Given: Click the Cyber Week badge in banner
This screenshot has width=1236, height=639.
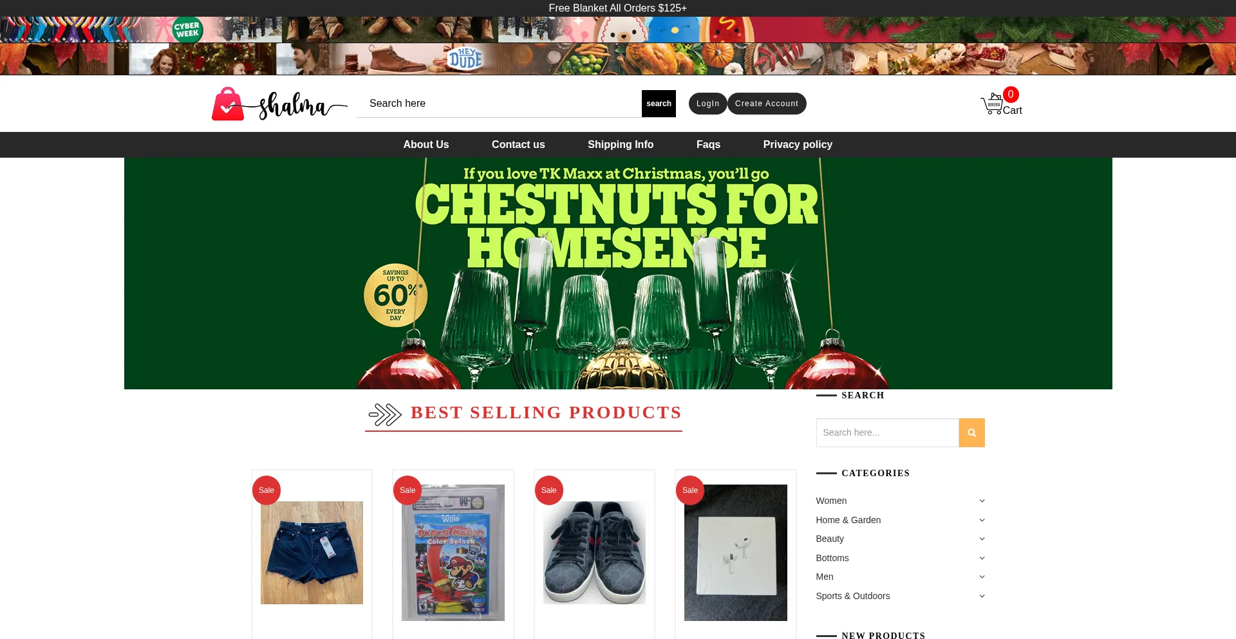Looking at the screenshot, I should click(187, 30).
